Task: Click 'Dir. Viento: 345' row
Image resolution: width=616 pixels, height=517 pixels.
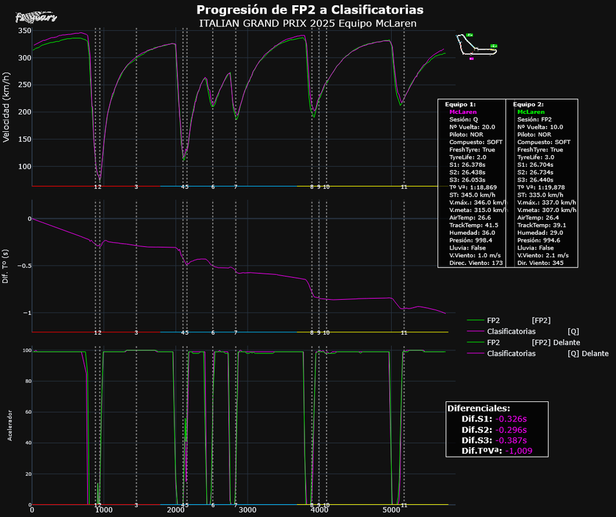Action: [x=540, y=263]
